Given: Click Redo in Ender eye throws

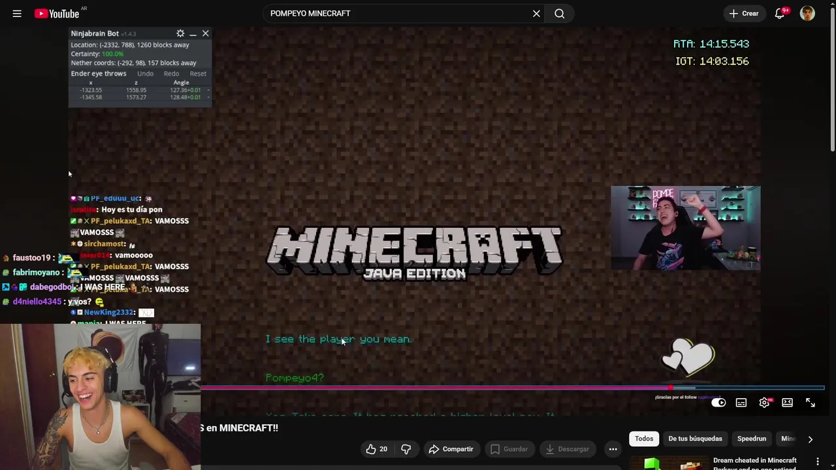Looking at the screenshot, I should (171, 74).
